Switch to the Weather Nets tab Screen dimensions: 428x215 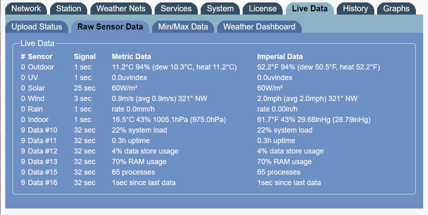point(121,9)
